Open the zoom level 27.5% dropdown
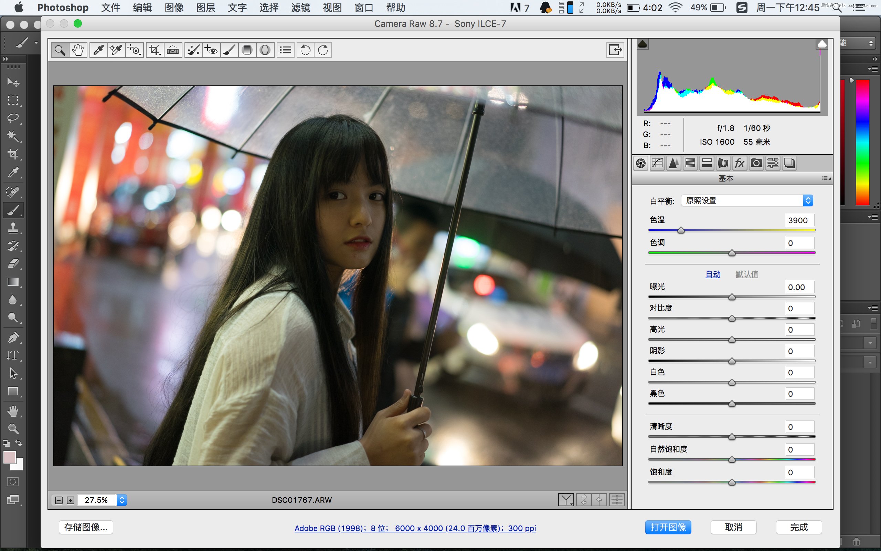This screenshot has width=881, height=551. click(x=122, y=500)
